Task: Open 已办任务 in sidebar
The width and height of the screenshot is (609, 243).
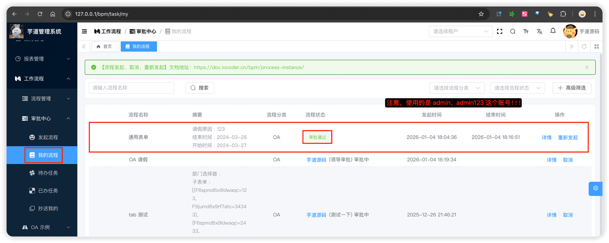Action: click(42, 191)
